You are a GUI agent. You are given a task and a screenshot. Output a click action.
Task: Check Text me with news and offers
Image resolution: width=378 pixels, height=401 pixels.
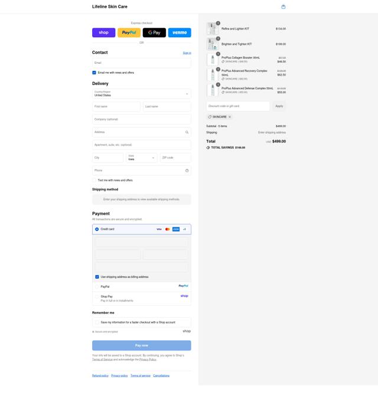pyautogui.click(x=94, y=180)
